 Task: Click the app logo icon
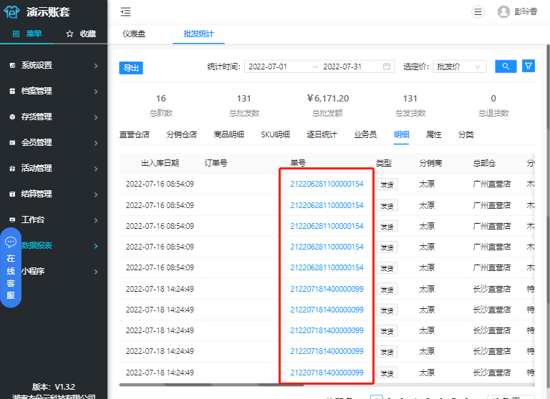[11, 12]
